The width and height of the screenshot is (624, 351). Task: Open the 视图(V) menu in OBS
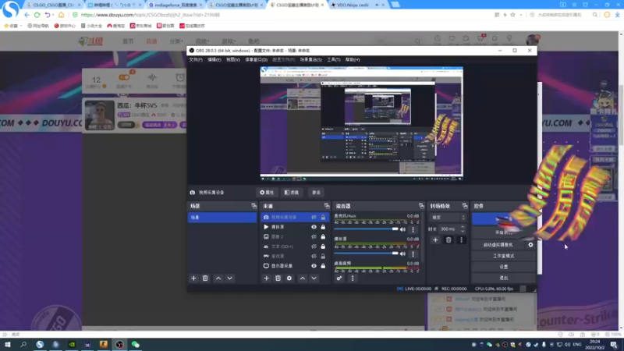[232, 60]
